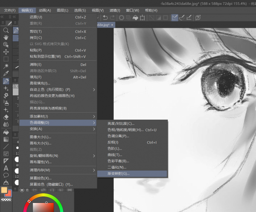Toggle Snap to grid icon

point(189,17)
